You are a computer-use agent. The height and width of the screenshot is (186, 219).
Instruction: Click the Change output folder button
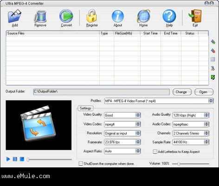point(182,92)
